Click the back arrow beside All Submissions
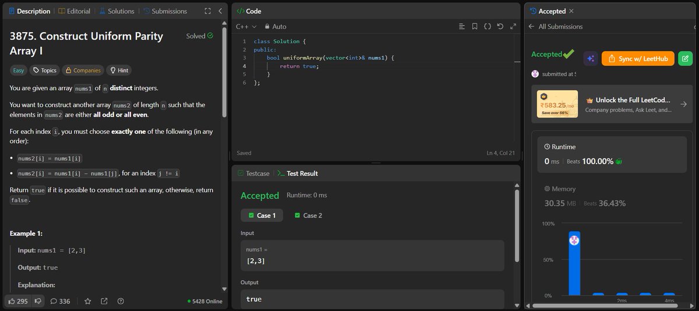 coord(531,26)
